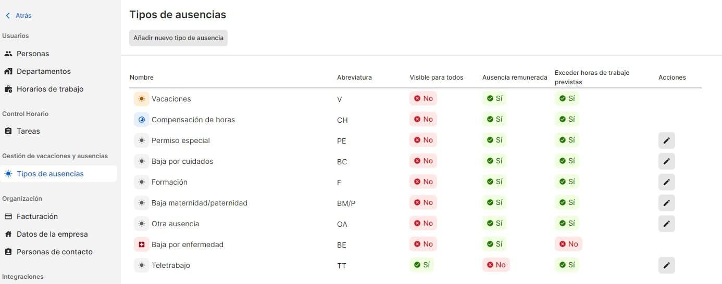722x284 pixels.
Task: Click the red cross icon beside Baja por enfermedad
Action: (x=141, y=244)
